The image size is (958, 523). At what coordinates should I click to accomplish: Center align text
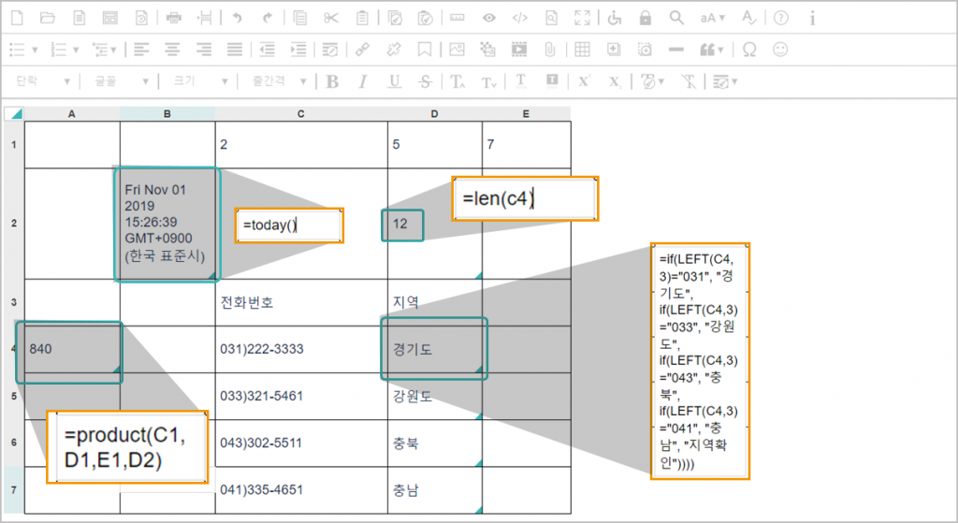coord(172,50)
